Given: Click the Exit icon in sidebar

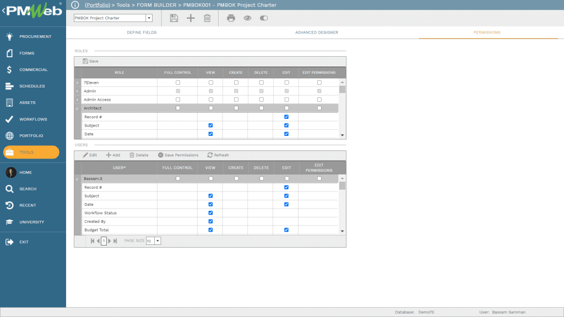Looking at the screenshot, I should click(x=10, y=242).
